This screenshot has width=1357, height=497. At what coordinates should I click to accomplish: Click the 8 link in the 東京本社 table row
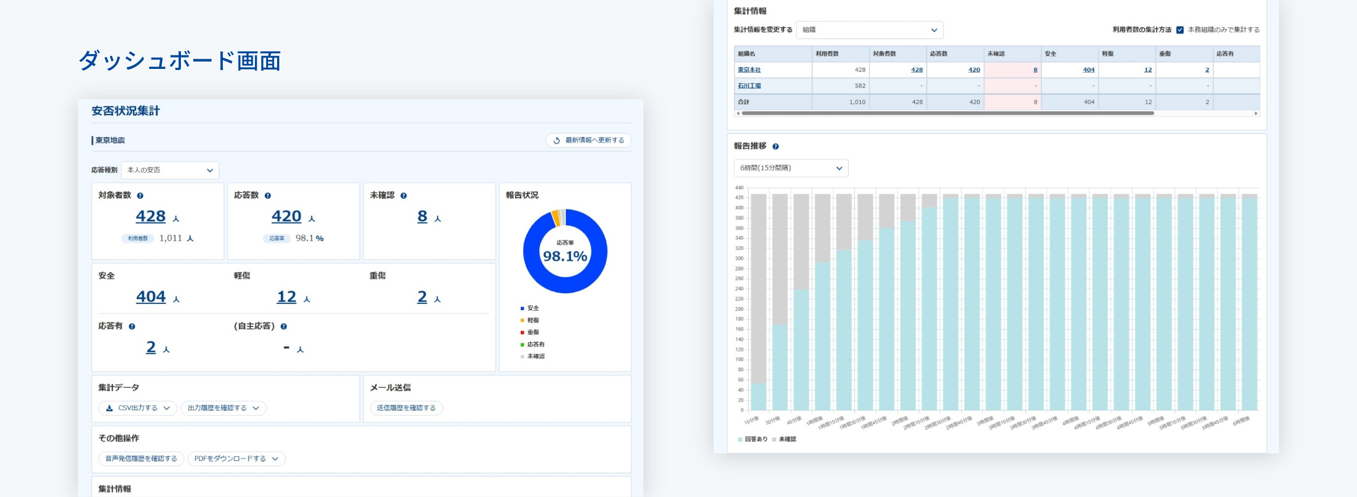[1035, 69]
